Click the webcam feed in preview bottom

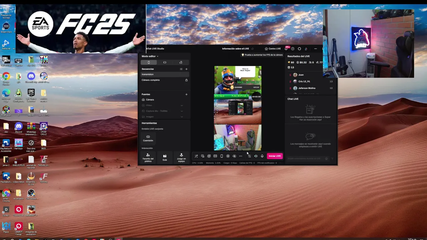click(238, 138)
